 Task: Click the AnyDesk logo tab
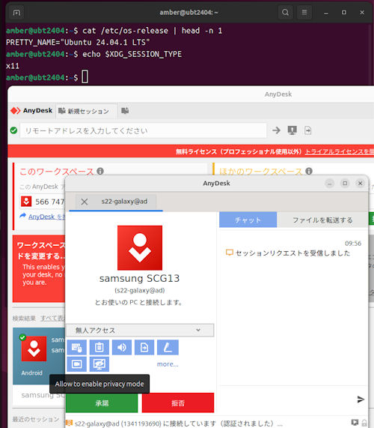[31, 110]
